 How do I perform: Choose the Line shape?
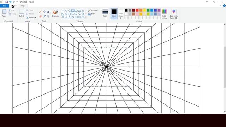(63, 11)
